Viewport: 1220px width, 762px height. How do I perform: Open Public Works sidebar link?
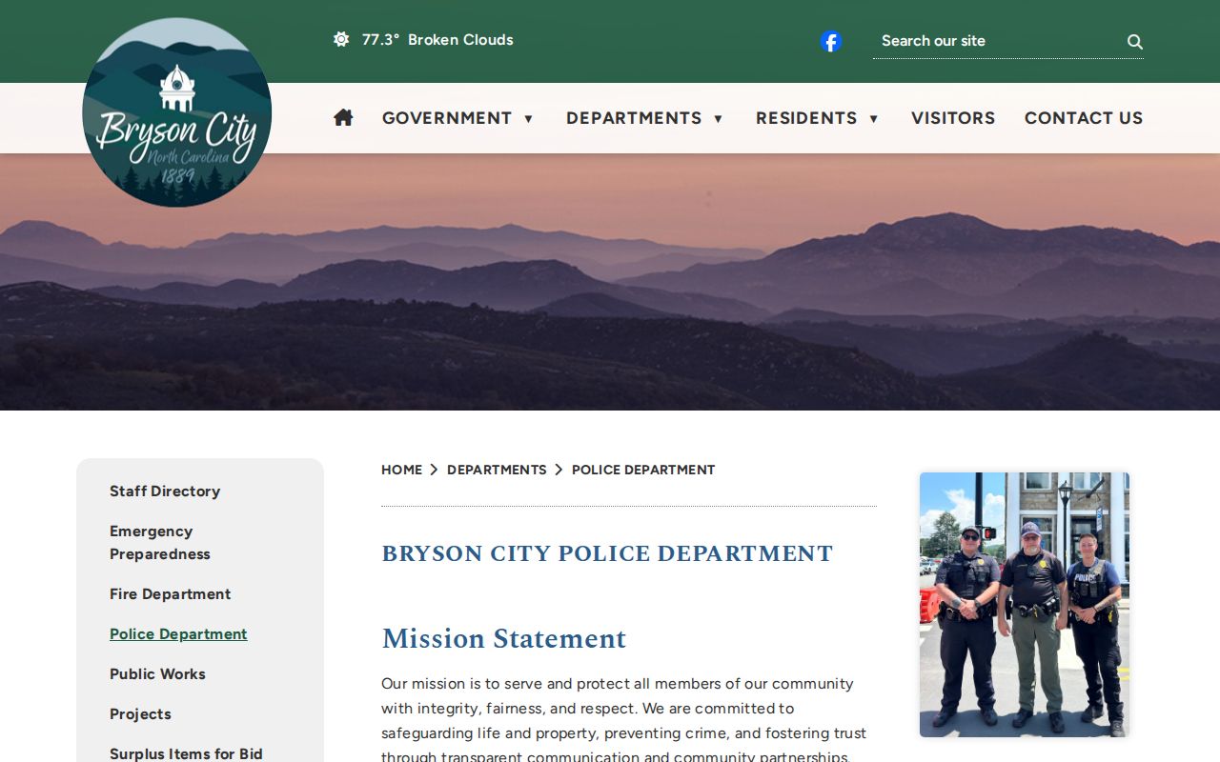click(157, 673)
